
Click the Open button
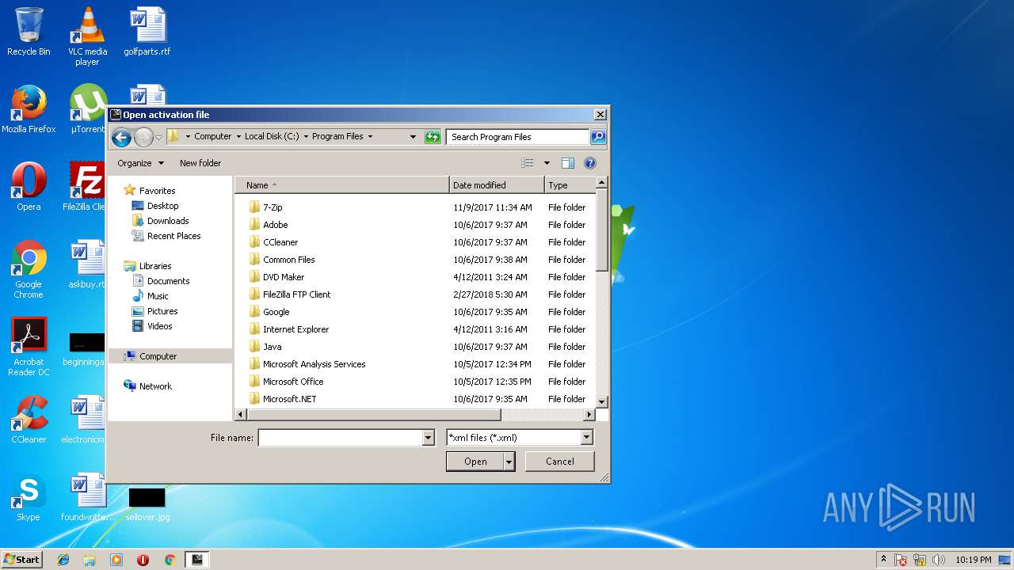coord(475,462)
